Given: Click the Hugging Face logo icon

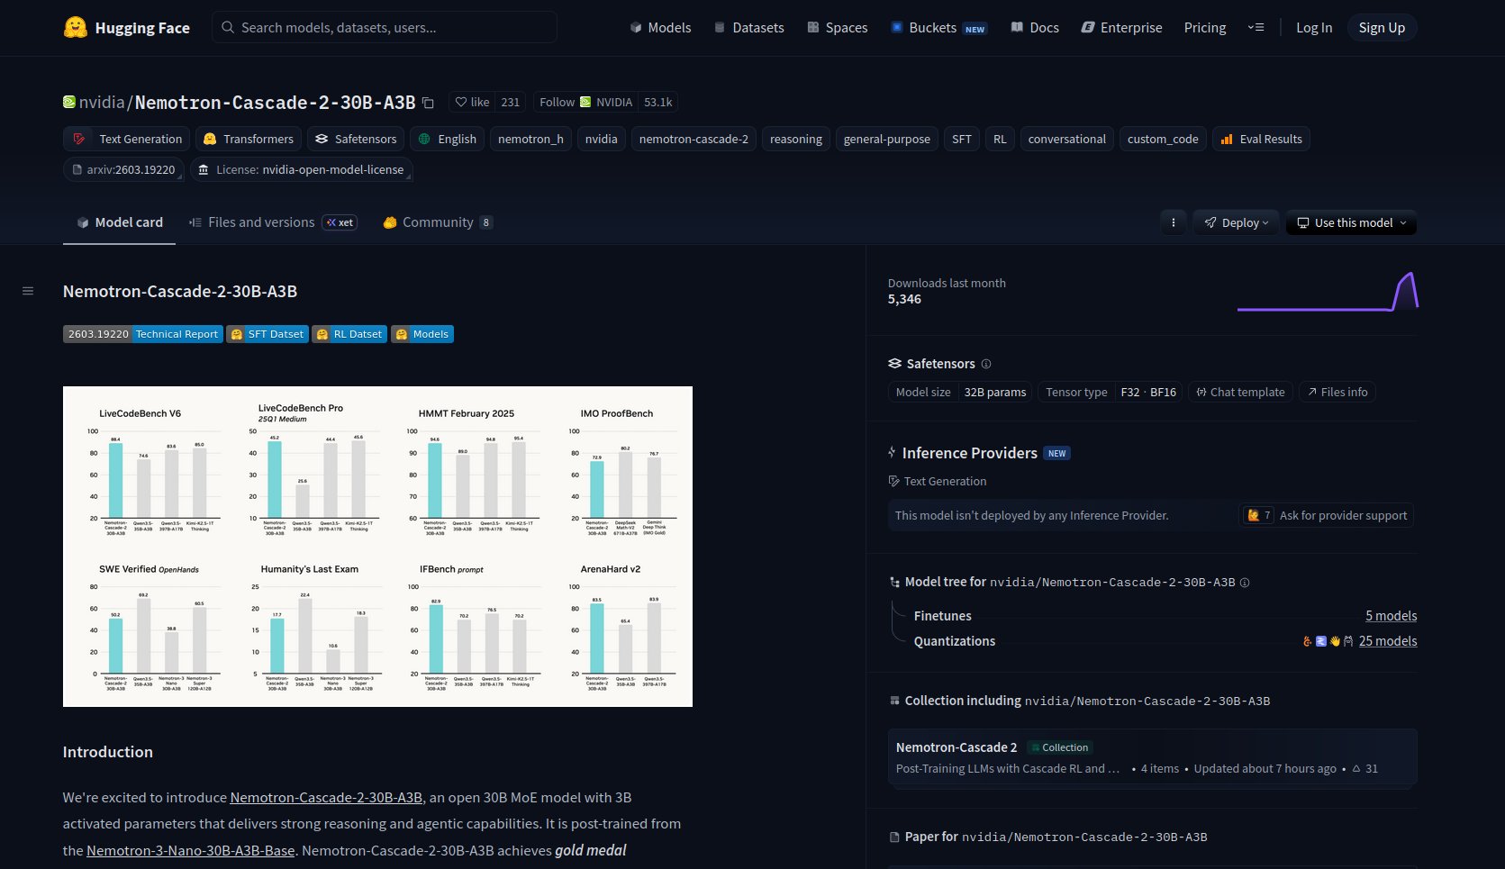Looking at the screenshot, I should 76,28.
